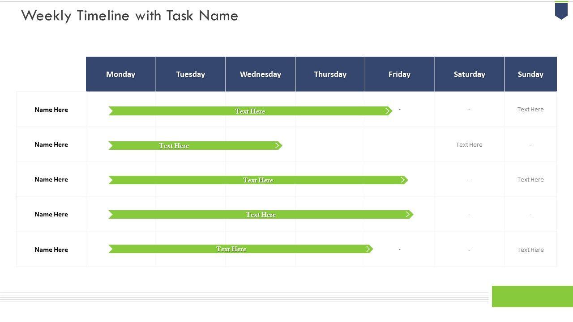573x322 pixels.
Task: Click the "Weekly Timeline with Task Name" title
Action: [130, 16]
